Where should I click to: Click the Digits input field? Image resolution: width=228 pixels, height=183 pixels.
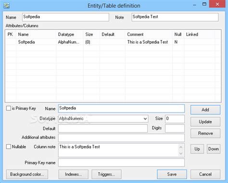[175, 128]
